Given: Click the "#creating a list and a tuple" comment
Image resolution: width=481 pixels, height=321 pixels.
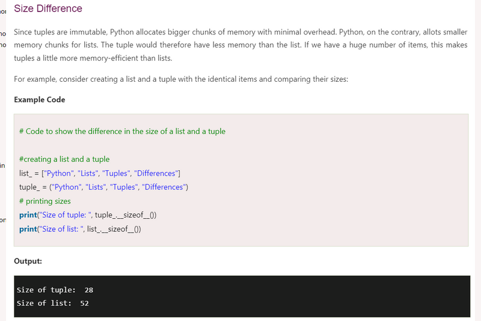Looking at the screenshot, I should point(64,159).
